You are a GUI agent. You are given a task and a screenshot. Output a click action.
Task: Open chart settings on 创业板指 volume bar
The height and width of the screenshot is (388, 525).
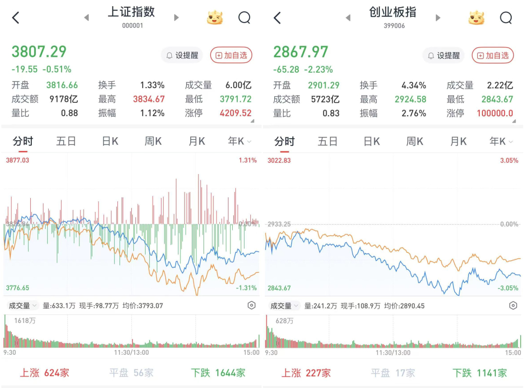pyautogui.click(x=513, y=306)
